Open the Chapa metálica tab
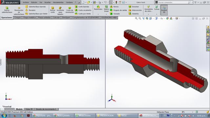The image size is (210, 118). (x=30, y=18)
